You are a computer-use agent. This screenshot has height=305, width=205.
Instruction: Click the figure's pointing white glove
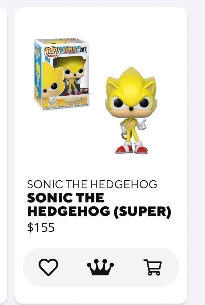(141, 125)
